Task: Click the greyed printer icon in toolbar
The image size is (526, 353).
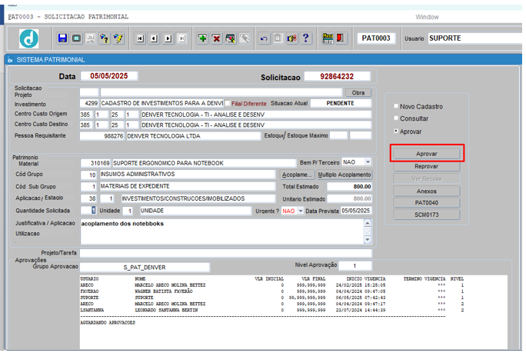Action: (91, 38)
